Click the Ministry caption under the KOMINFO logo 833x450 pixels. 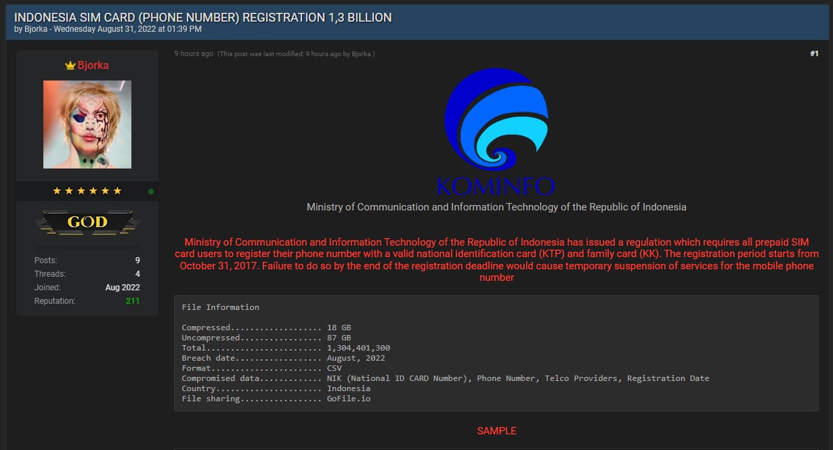click(496, 207)
